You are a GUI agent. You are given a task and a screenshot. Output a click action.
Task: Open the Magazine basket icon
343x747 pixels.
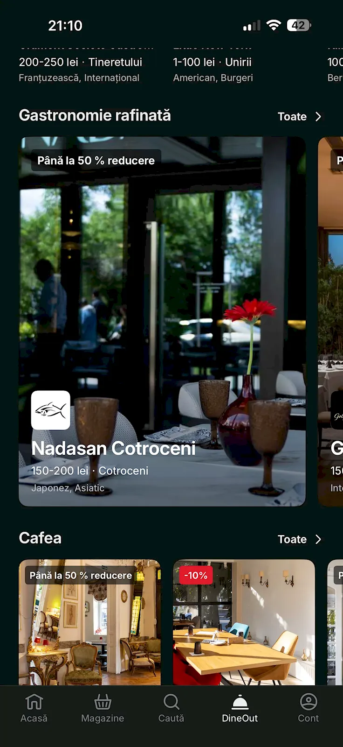pyautogui.click(x=103, y=701)
